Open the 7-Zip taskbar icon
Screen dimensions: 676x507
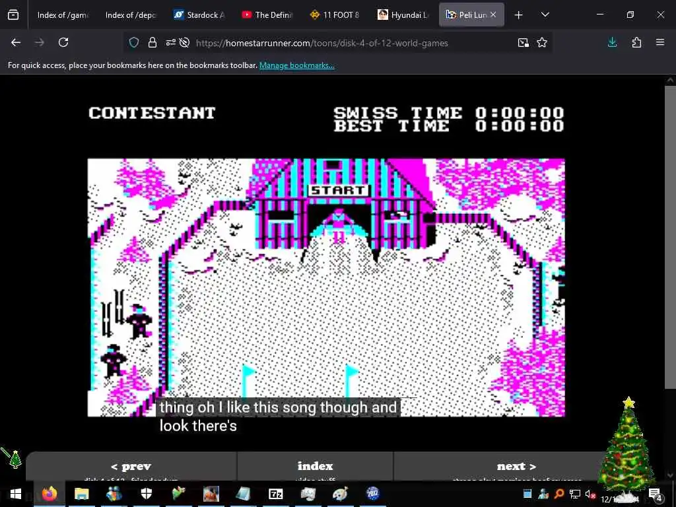tap(275, 494)
